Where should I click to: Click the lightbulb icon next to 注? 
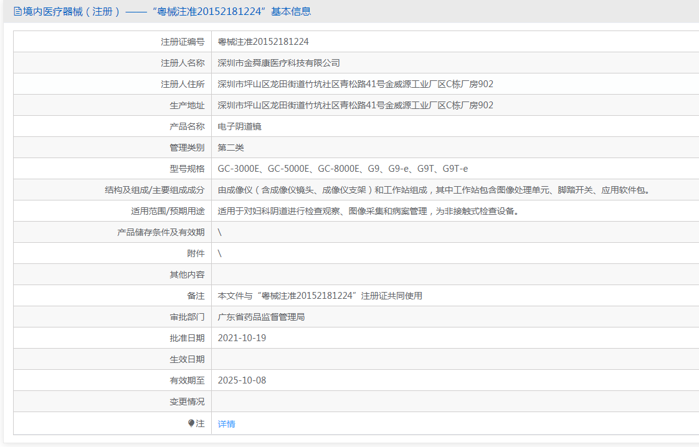(191, 423)
